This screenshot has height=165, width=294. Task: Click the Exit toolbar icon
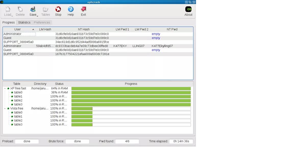(x=83, y=10)
